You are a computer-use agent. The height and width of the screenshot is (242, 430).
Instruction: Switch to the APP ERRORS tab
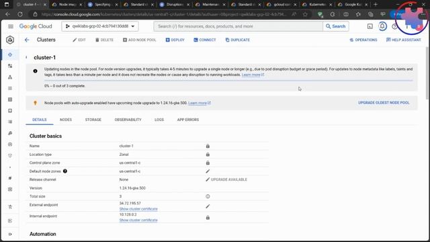coord(188,120)
